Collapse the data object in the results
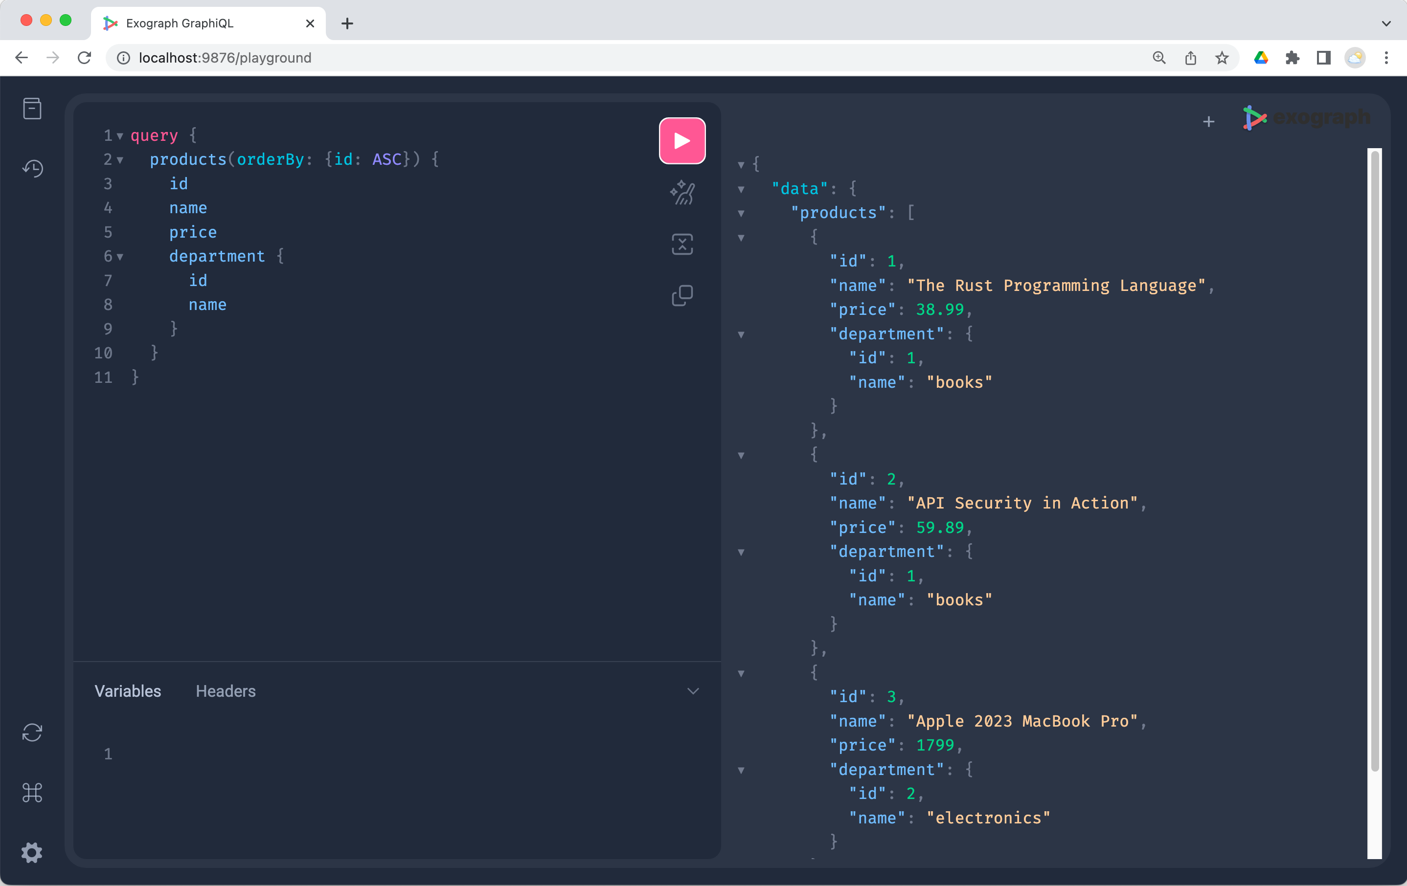The width and height of the screenshot is (1407, 886). pos(741,189)
